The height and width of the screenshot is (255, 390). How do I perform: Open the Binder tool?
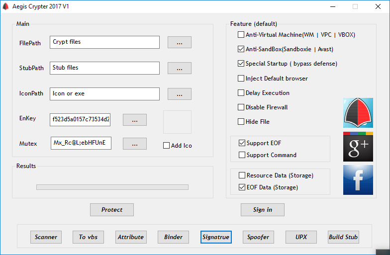point(174,237)
